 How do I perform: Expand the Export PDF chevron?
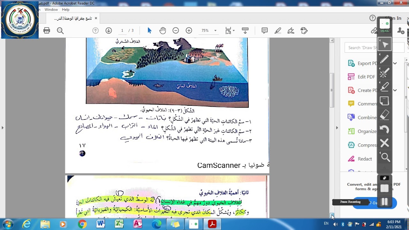[395, 63]
